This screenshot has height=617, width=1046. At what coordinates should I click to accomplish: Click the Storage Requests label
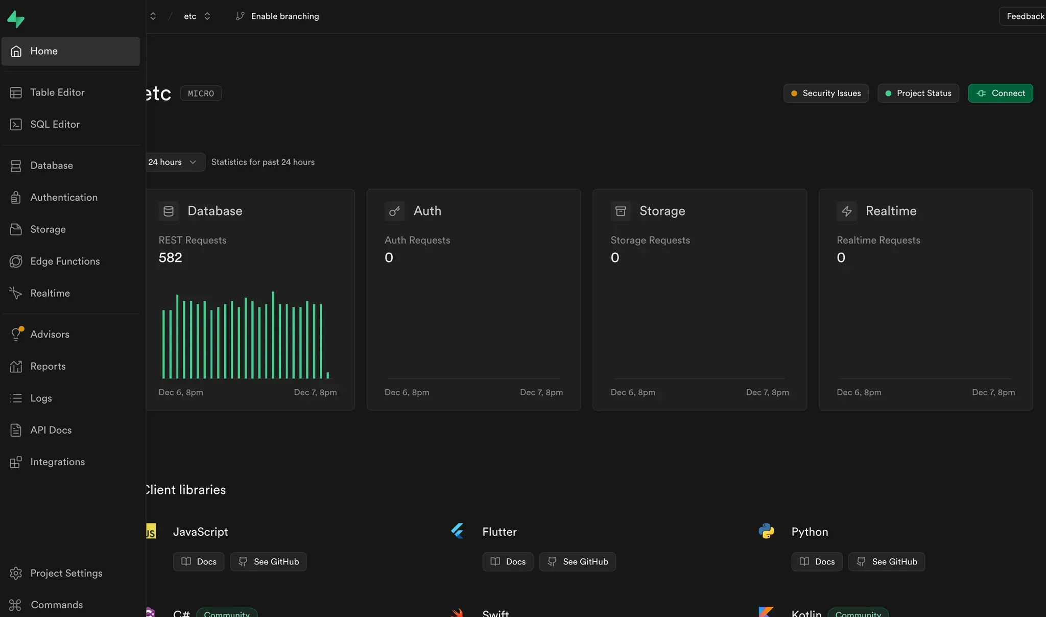[x=650, y=240]
